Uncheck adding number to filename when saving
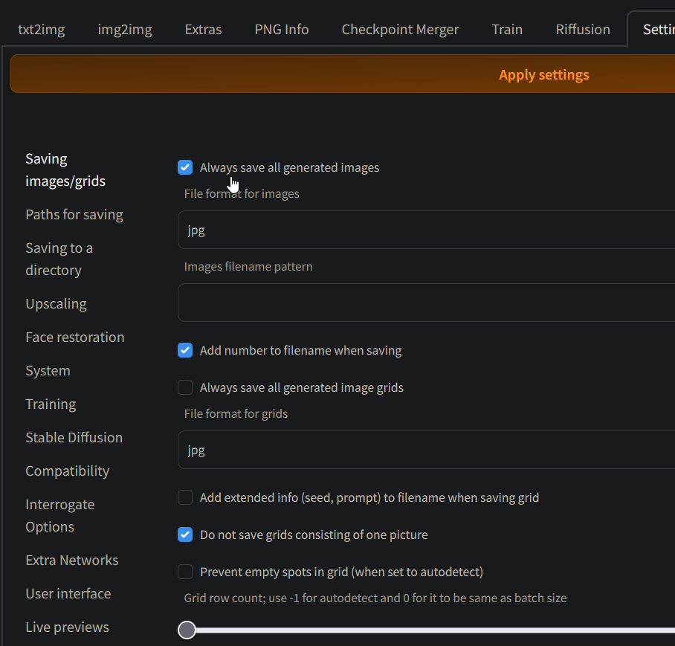This screenshot has width=675, height=646. pyautogui.click(x=184, y=350)
